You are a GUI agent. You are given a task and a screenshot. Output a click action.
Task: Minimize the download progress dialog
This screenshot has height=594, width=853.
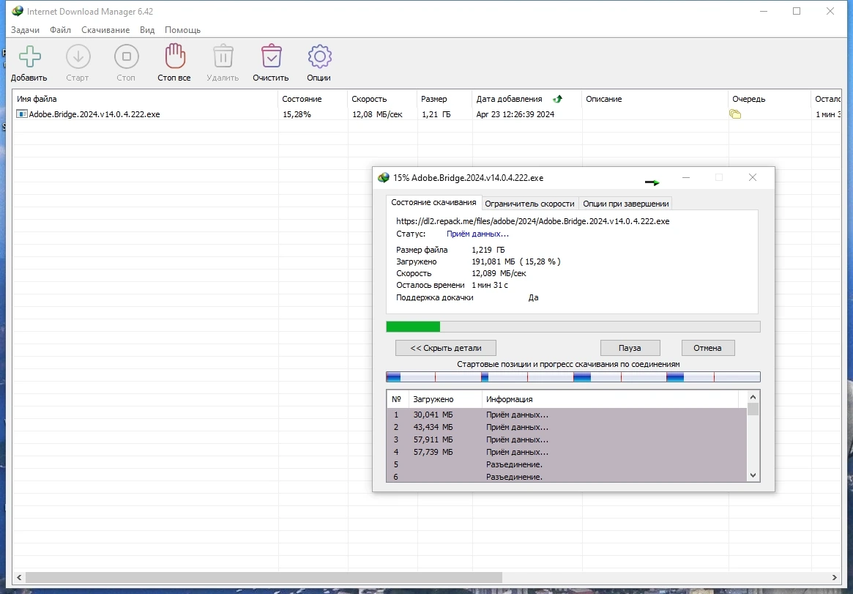click(x=686, y=177)
